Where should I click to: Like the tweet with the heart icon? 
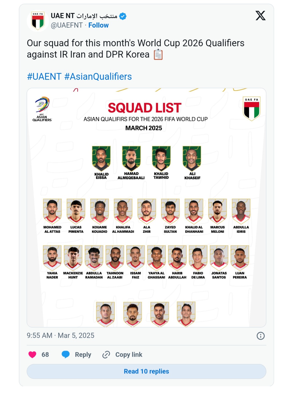32,354
